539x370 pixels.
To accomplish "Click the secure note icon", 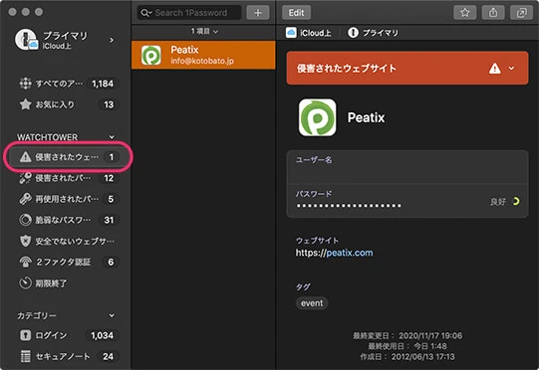I will pos(26,356).
